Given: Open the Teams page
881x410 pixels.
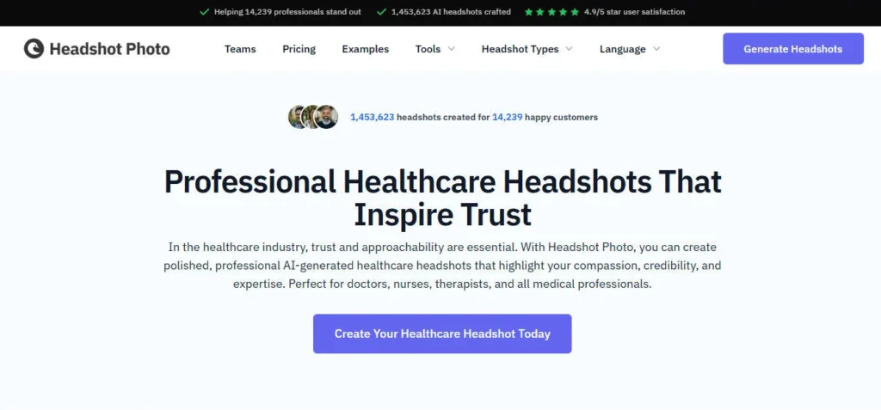Looking at the screenshot, I should pos(240,49).
